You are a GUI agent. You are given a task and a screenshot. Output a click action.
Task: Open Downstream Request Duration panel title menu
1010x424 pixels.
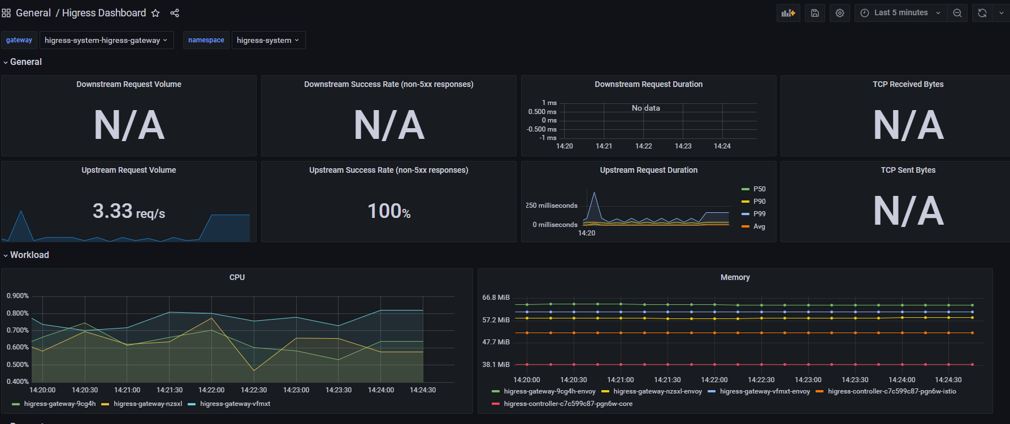tap(649, 84)
